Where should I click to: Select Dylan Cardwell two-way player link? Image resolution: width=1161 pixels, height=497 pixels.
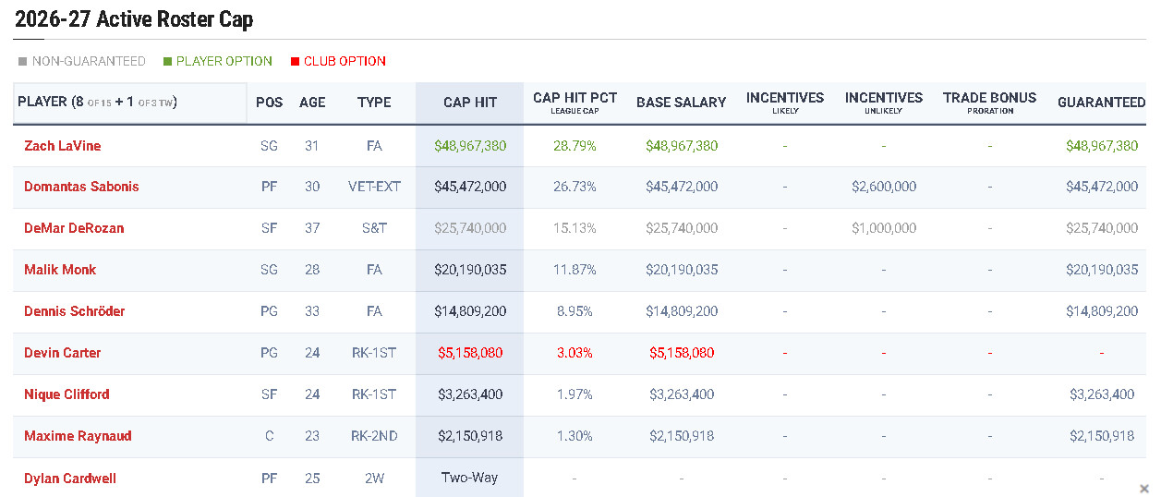tap(70, 479)
